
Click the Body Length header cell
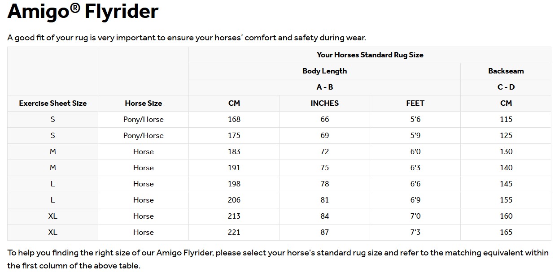point(325,71)
